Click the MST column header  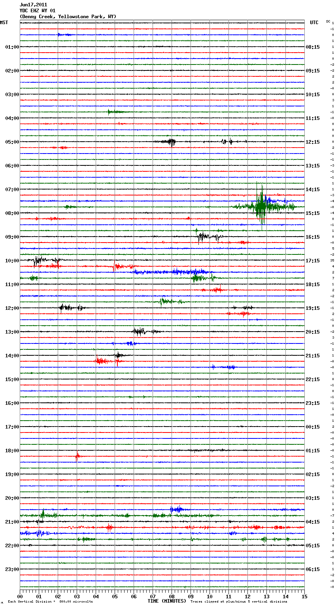tap(4, 23)
